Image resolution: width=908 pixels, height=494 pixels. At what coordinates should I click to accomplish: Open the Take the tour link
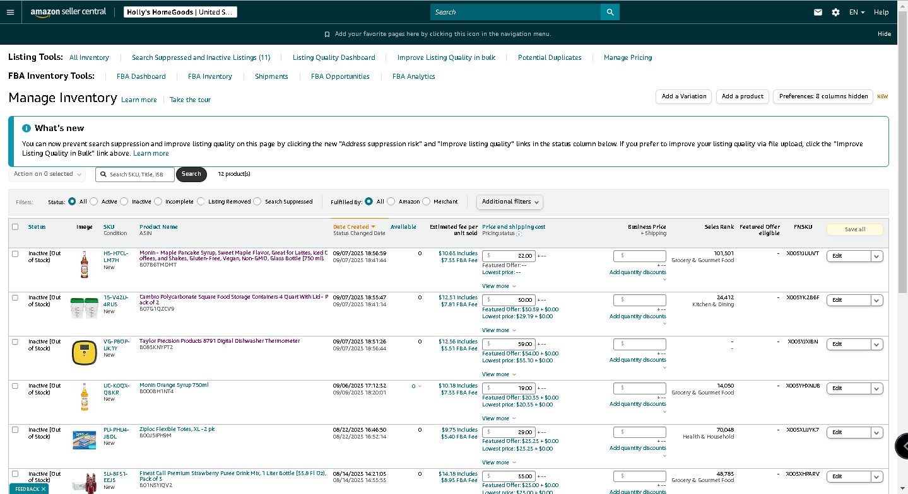tap(190, 100)
